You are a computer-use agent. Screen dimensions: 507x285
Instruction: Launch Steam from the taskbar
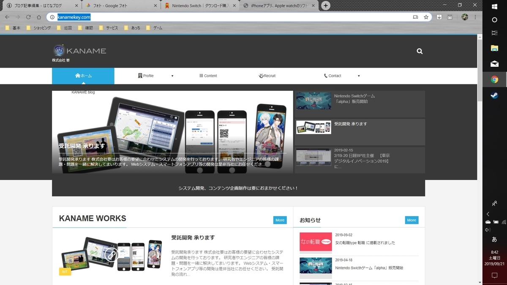tap(494, 95)
